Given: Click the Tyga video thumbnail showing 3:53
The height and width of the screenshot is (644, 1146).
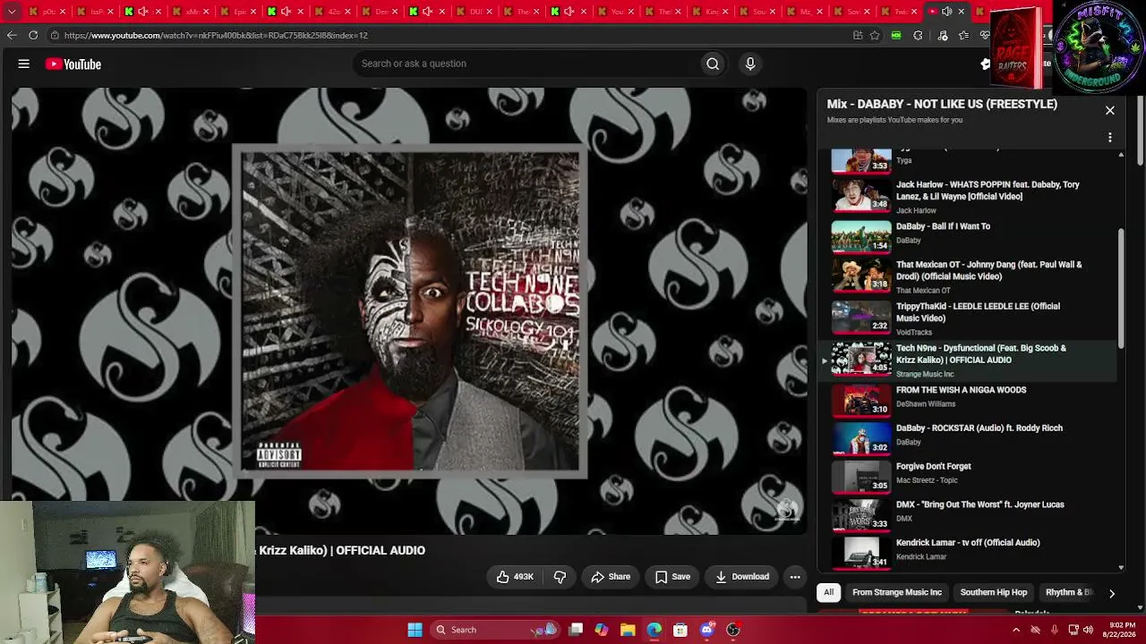Looking at the screenshot, I should coord(861,160).
